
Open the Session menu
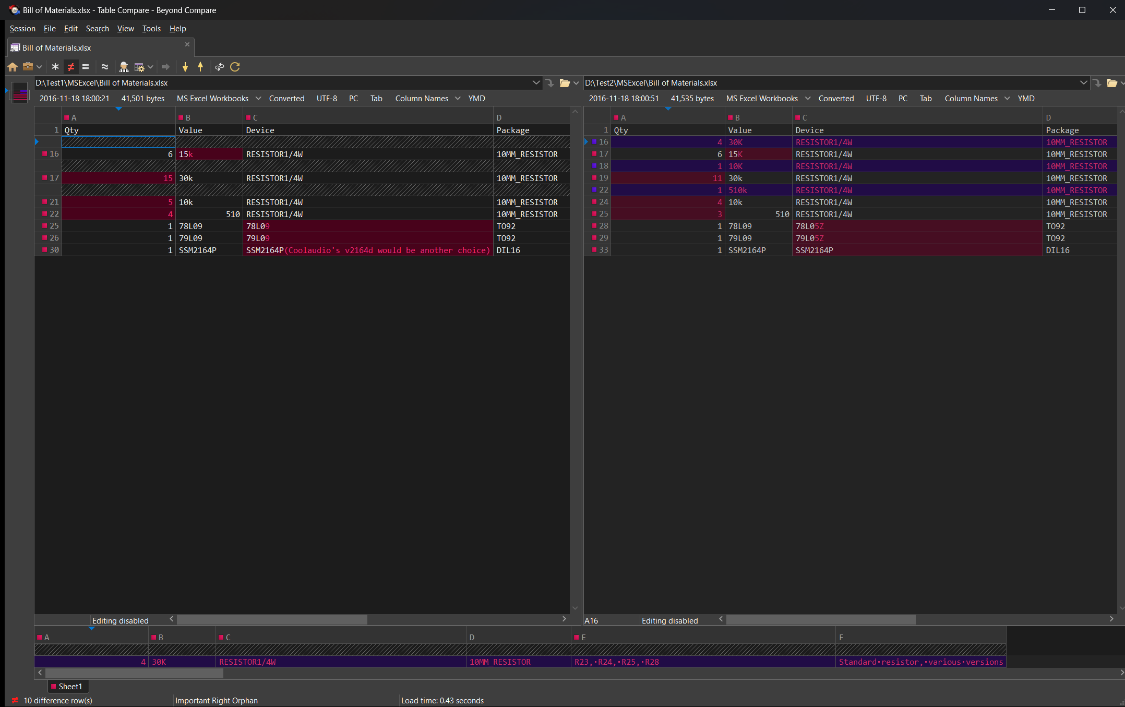pos(22,29)
